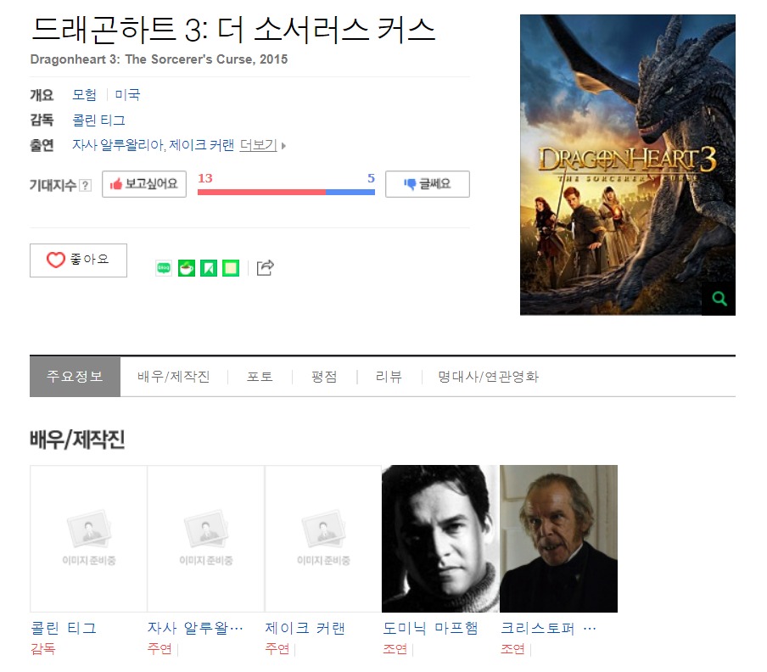Open the 명대사/연관영화 tab

[488, 377]
